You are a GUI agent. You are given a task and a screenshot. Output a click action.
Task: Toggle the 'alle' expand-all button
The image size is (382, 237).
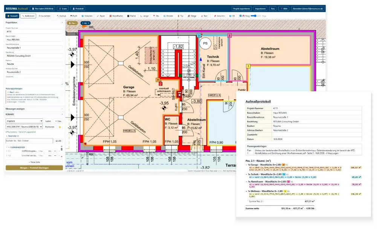click(x=58, y=141)
